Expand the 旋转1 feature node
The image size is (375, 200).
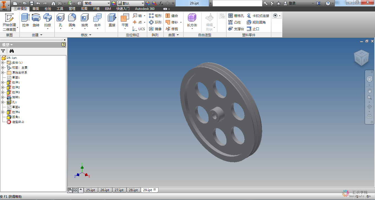(x=3, y=97)
